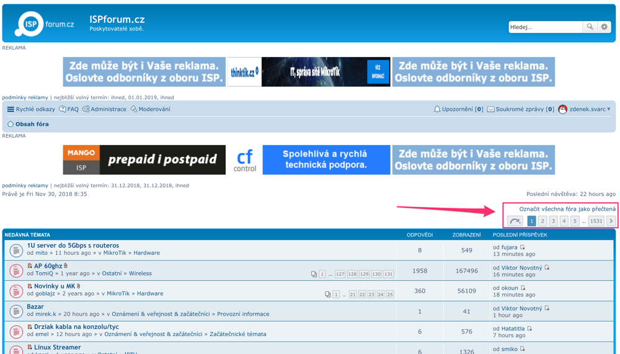Screen dimensions: 620x354
Task: Open advanced search gear icon
Action: tap(604, 27)
